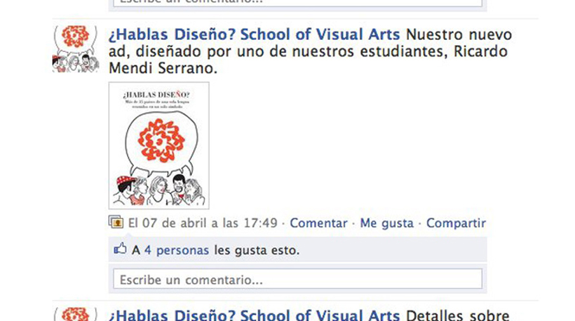Open the ¿Hablas Diseño? profile avatar beside the ad post
575x321 pixels.
click(76, 49)
